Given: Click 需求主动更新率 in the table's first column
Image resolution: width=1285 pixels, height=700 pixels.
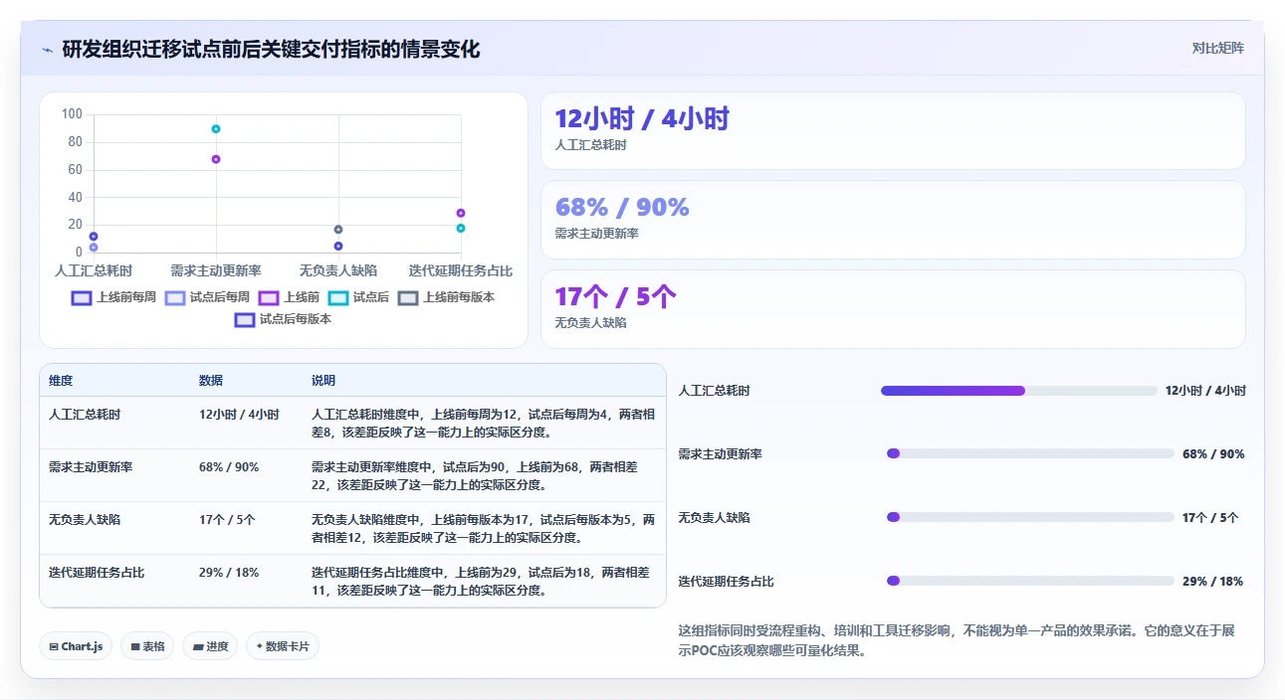Looking at the screenshot, I should 91,467.
